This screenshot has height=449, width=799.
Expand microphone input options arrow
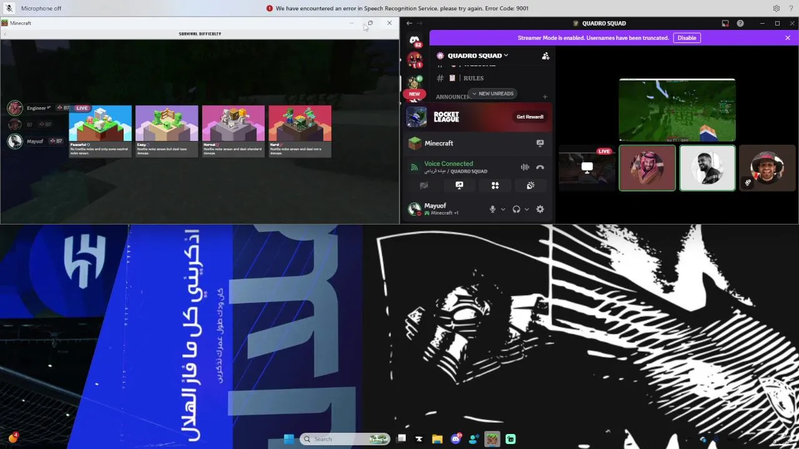pyautogui.click(x=503, y=210)
